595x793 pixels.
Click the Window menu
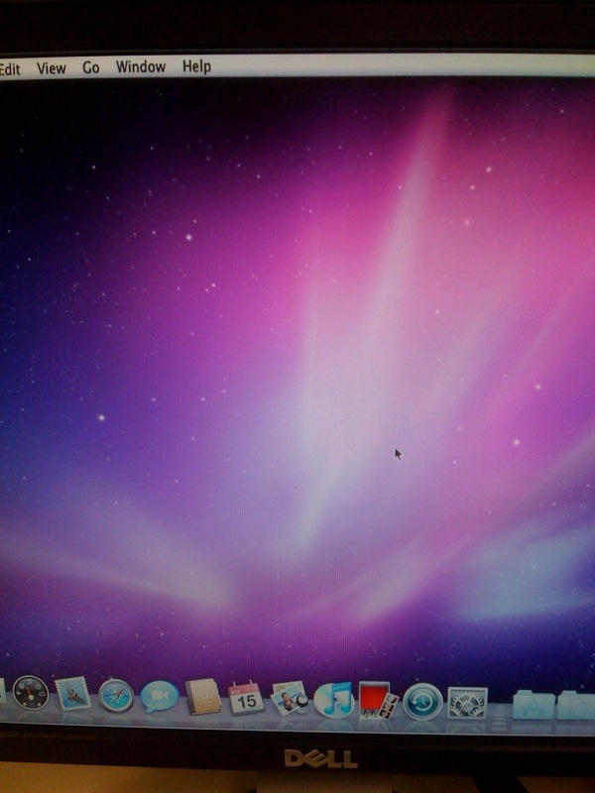(140, 67)
